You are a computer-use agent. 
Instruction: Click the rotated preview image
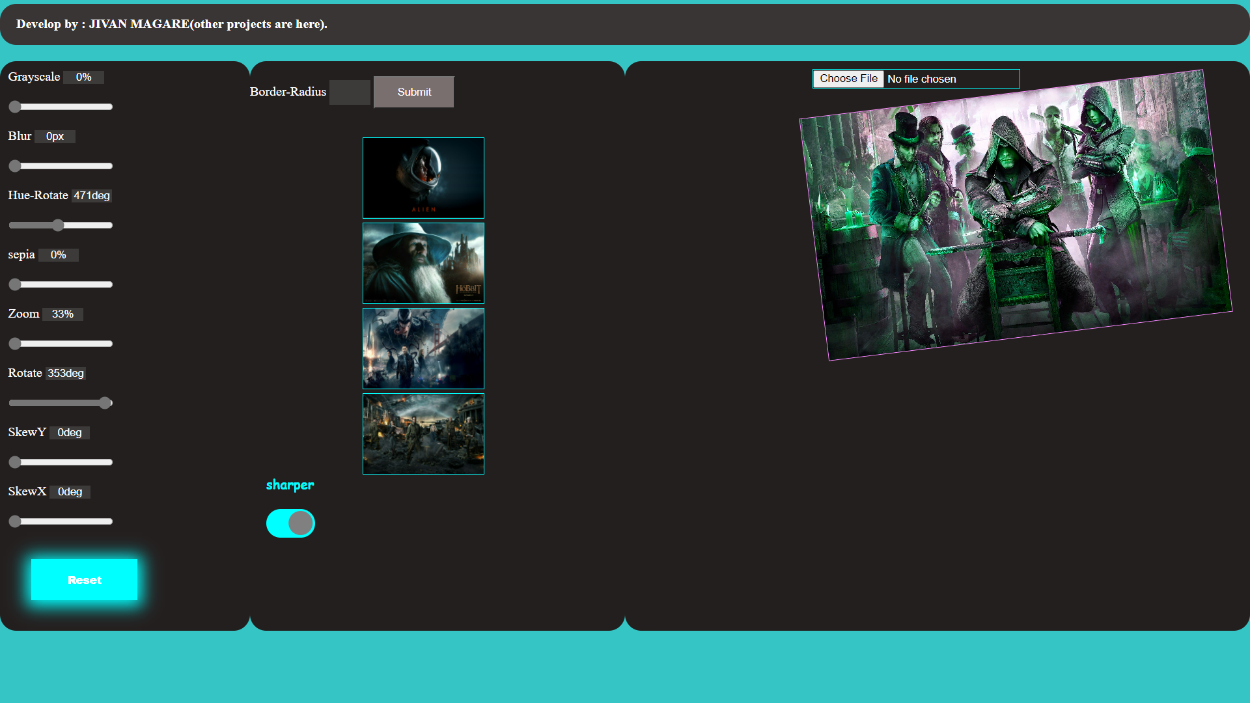1016,215
